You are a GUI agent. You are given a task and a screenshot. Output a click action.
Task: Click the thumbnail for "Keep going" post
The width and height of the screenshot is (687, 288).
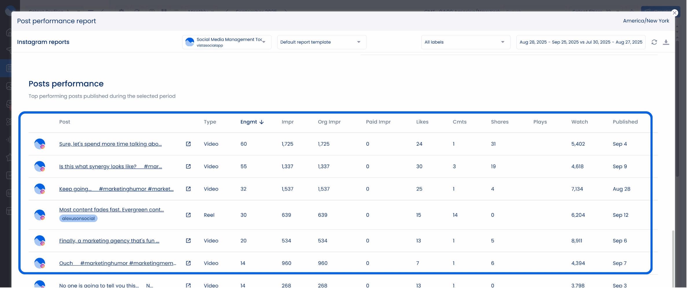40,189
